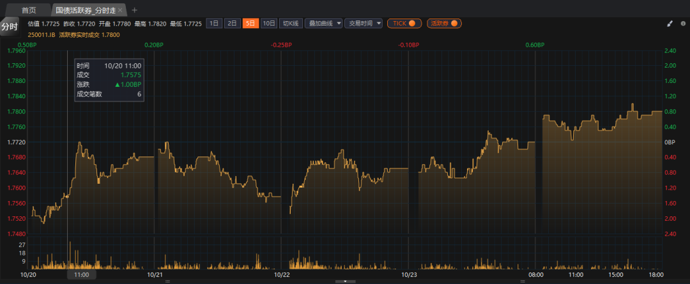Toggle the 活跃券 switch
The width and height of the screenshot is (690, 284).
(444, 24)
